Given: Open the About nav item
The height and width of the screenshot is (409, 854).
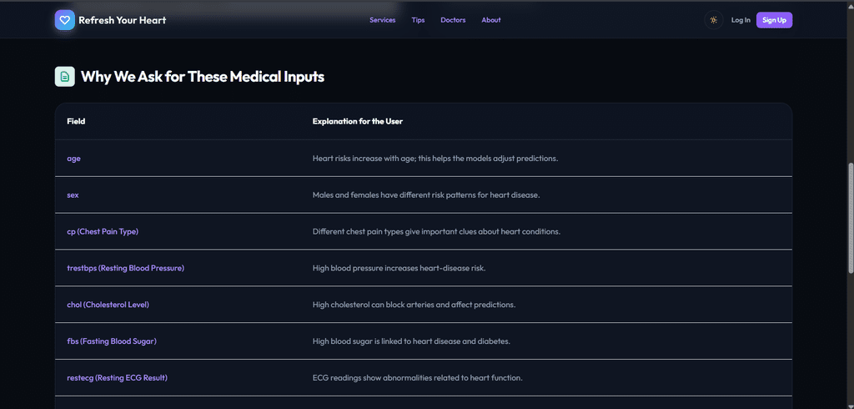Looking at the screenshot, I should click(490, 20).
